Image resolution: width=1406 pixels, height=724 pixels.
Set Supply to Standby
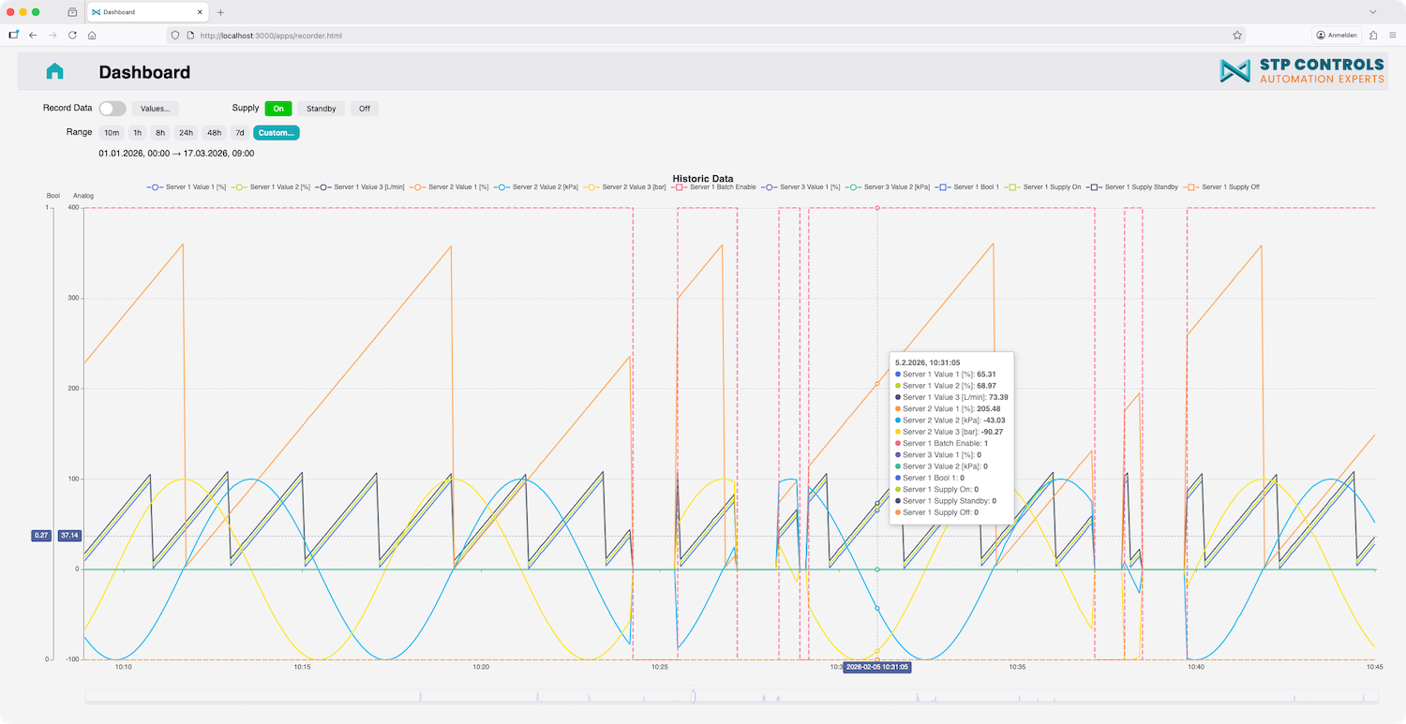pyautogui.click(x=321, y=109)
